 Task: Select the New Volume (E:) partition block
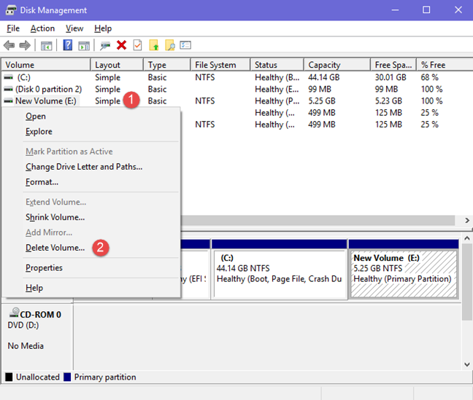[404, 269]
